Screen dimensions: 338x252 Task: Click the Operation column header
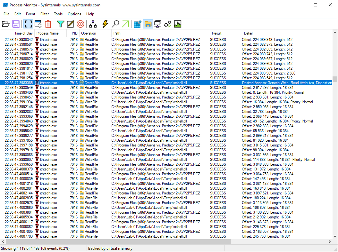(95, 33)
